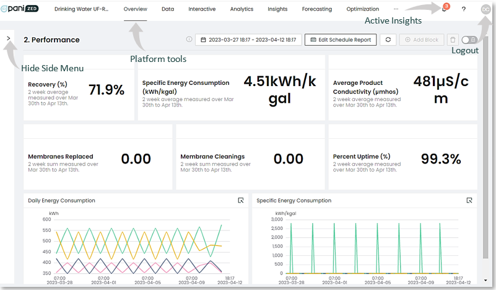Click the Add Block button
The width and height of the screenshot is (496, 290).
[420, 40]
